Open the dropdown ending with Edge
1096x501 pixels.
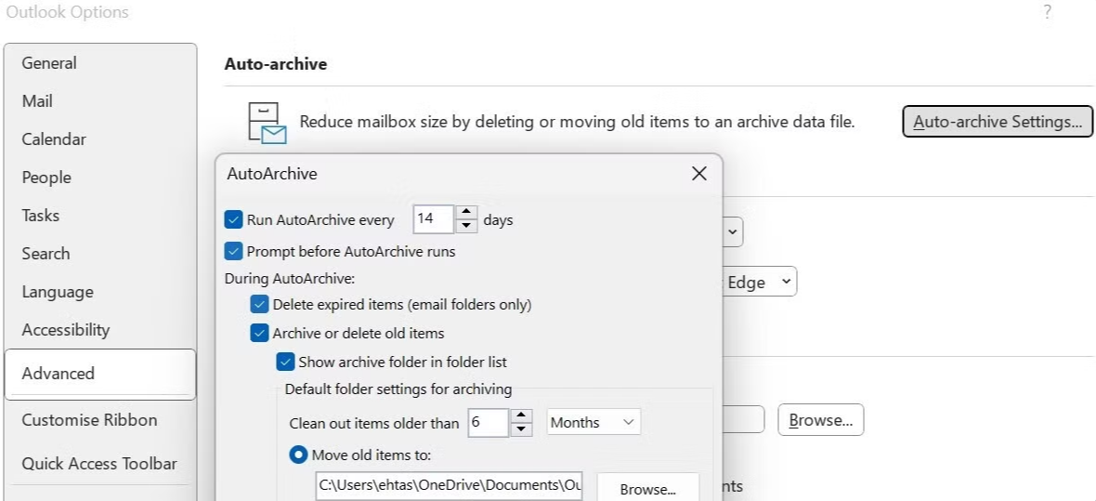tap(759, 282)
